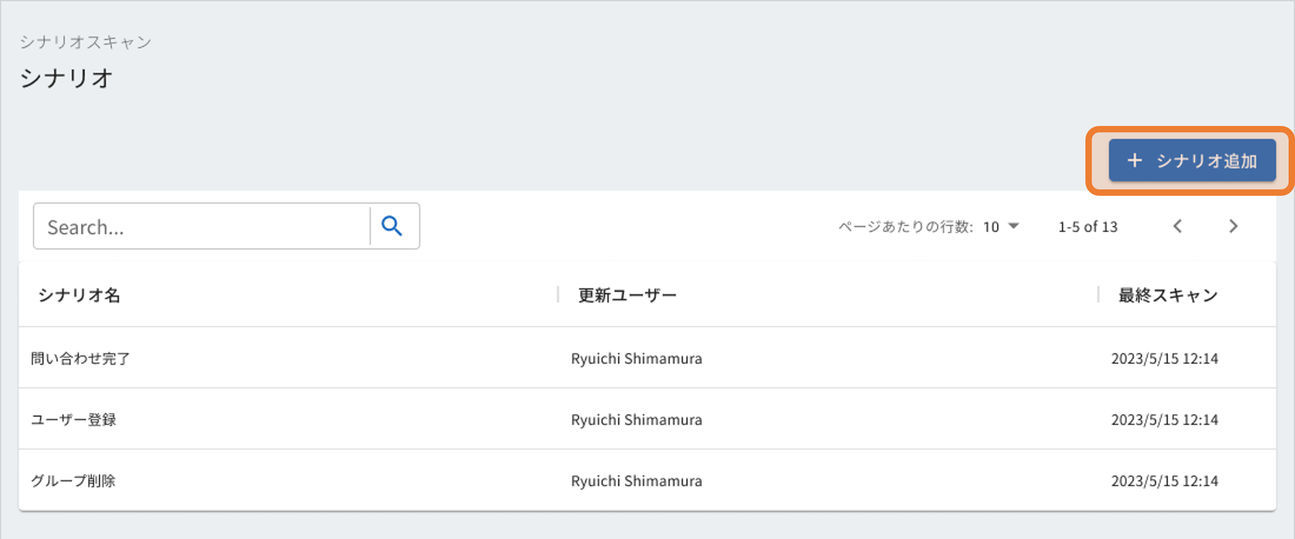Go to next page chevron
1295x539 pixels.
click(1233, 226)
